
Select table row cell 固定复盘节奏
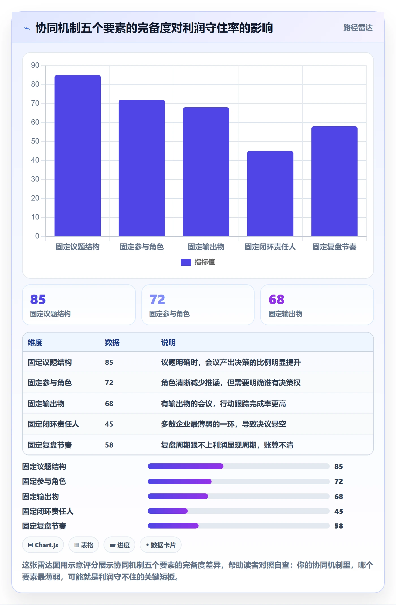coord(50,445)
